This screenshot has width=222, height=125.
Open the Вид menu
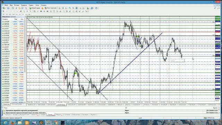click(11, 5)
